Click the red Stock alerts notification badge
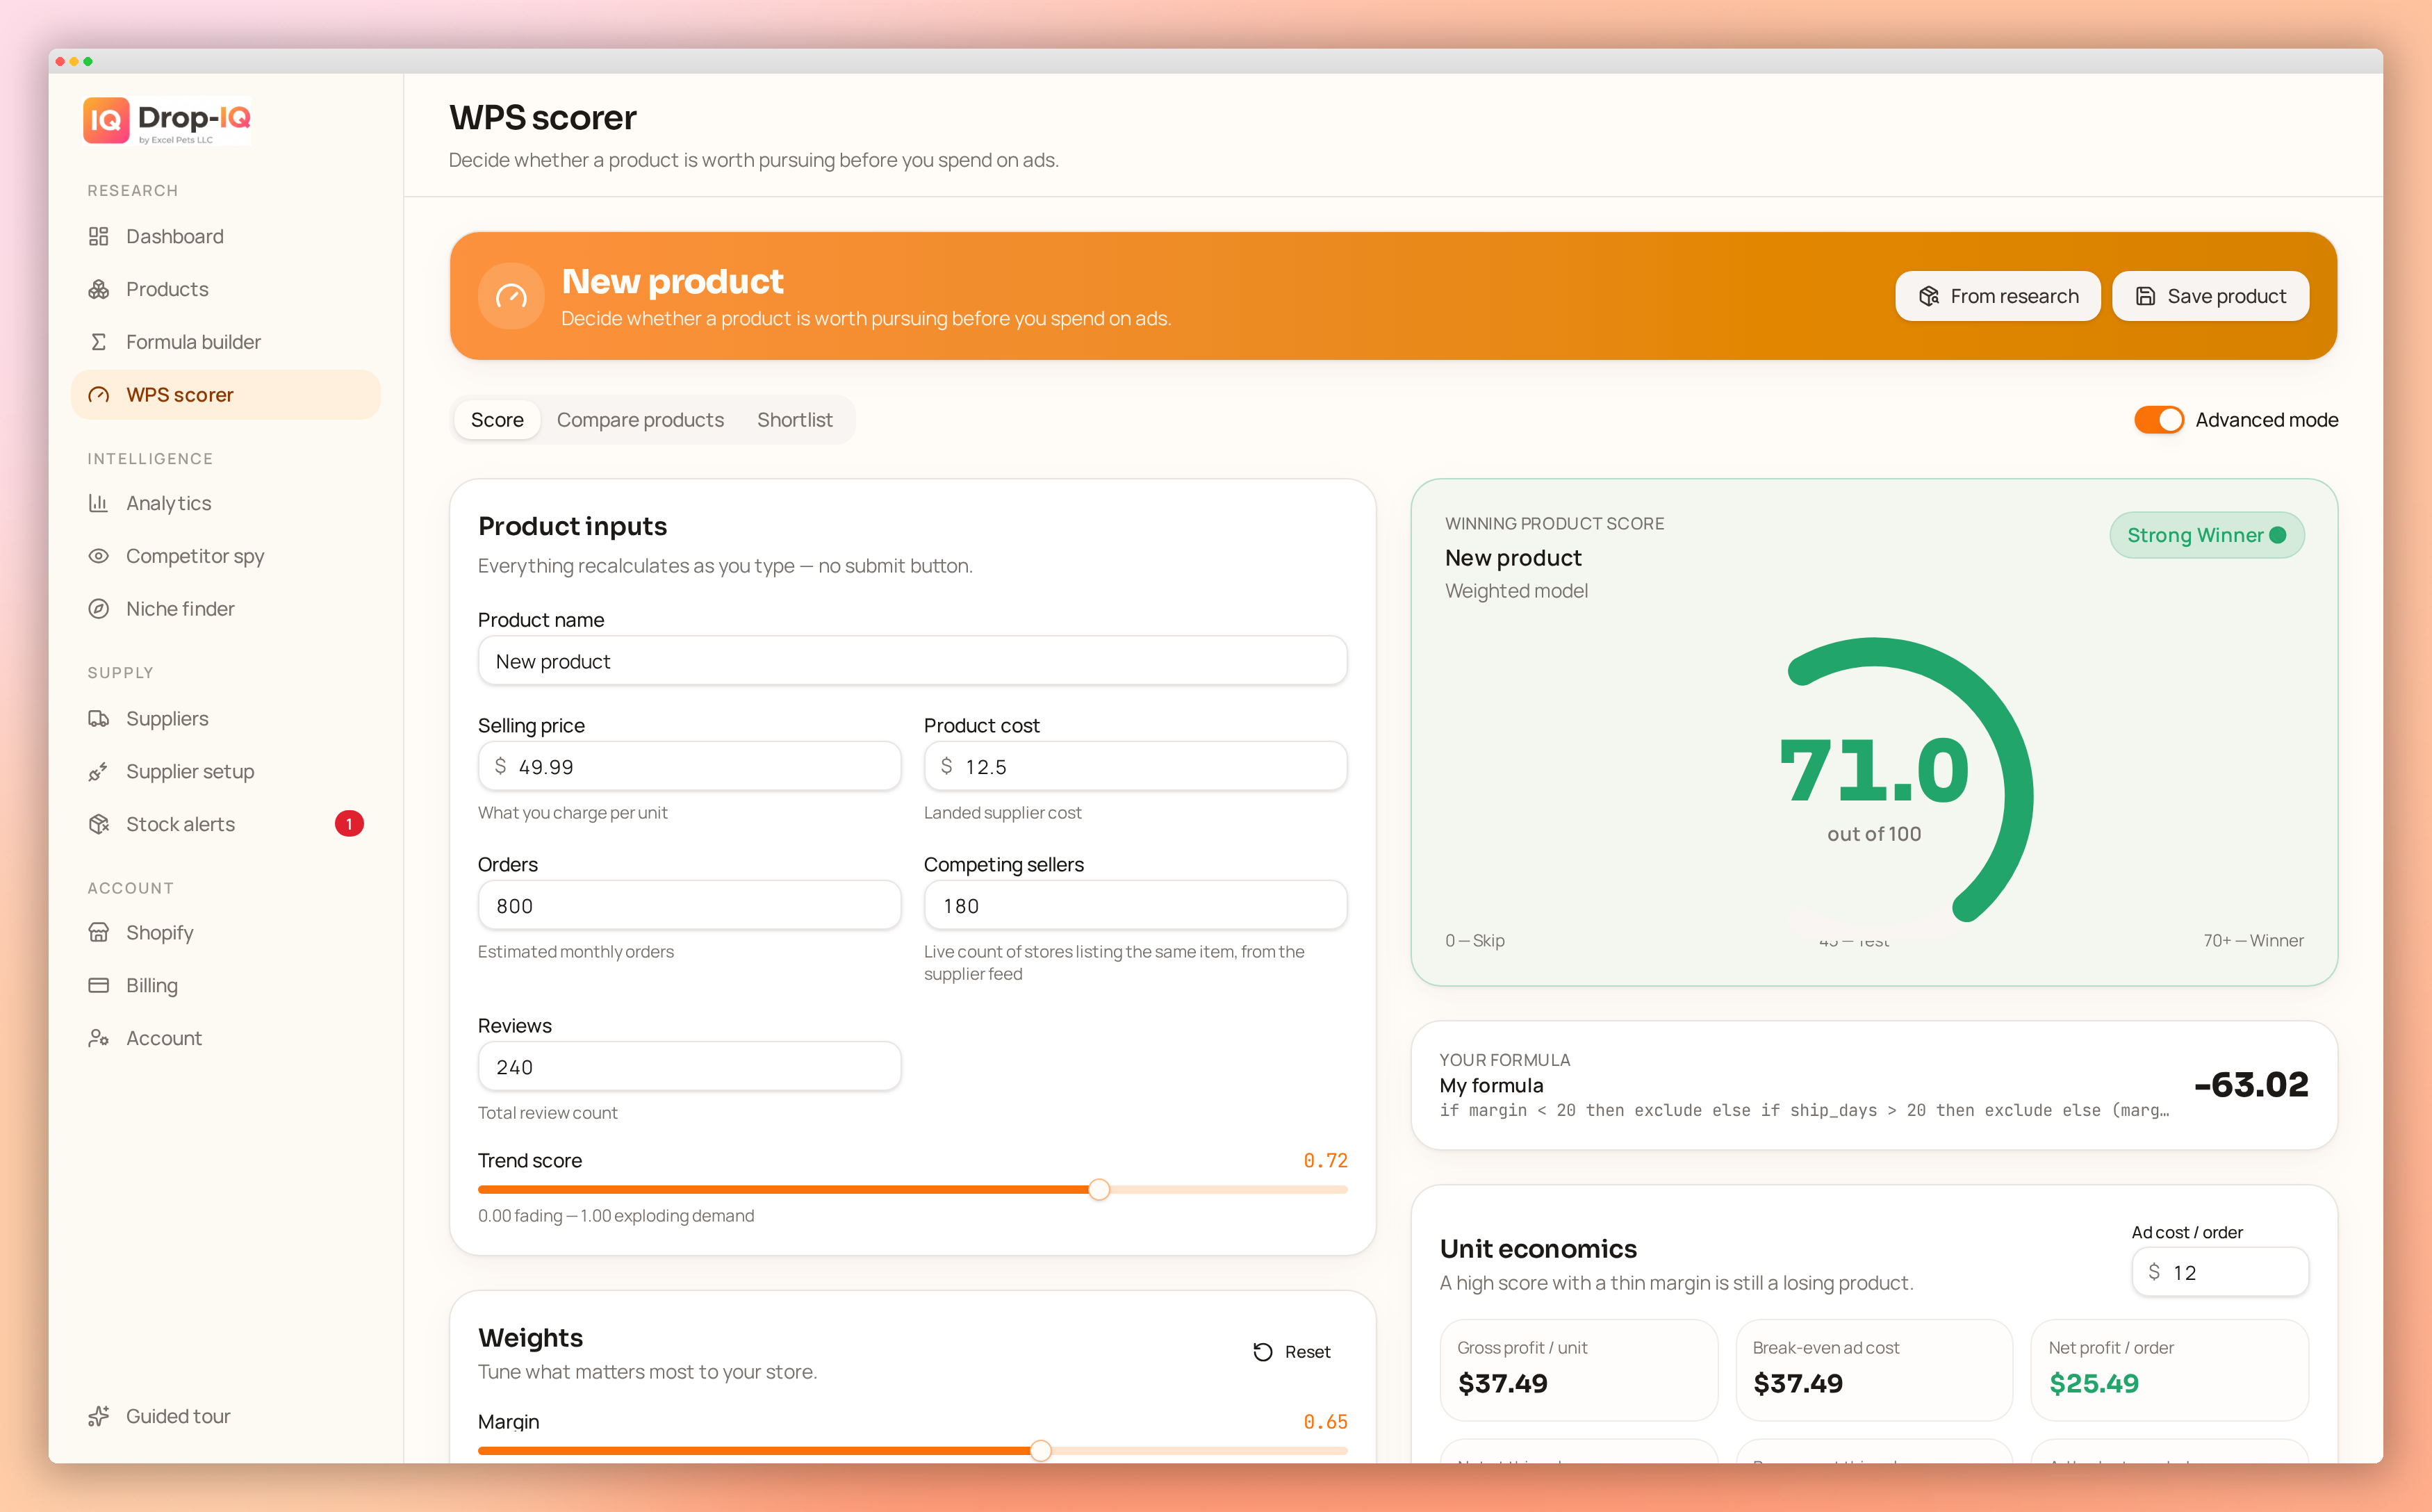This screenshot has height=1512, width=2432. 349,824
